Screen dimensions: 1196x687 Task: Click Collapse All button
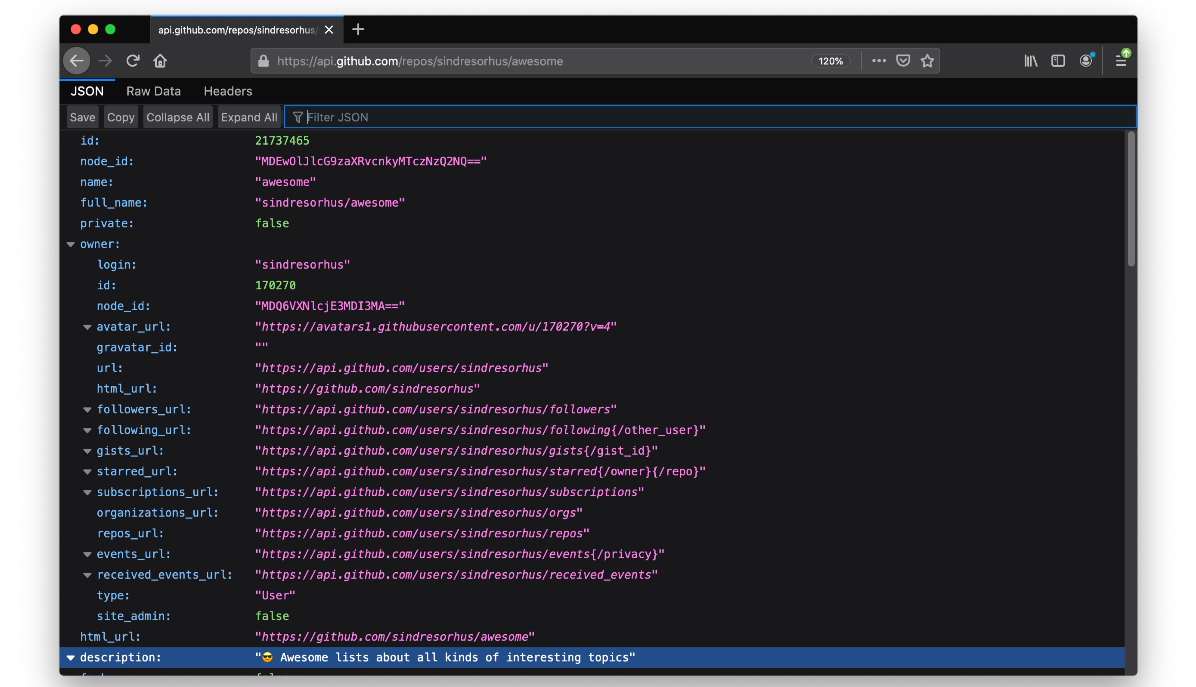178,117
